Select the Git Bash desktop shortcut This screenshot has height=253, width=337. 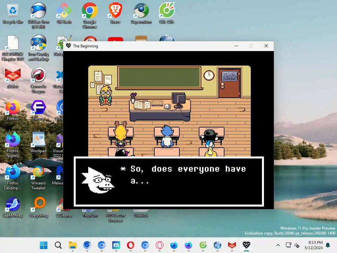pyautogui.click(x=64, y=13)
